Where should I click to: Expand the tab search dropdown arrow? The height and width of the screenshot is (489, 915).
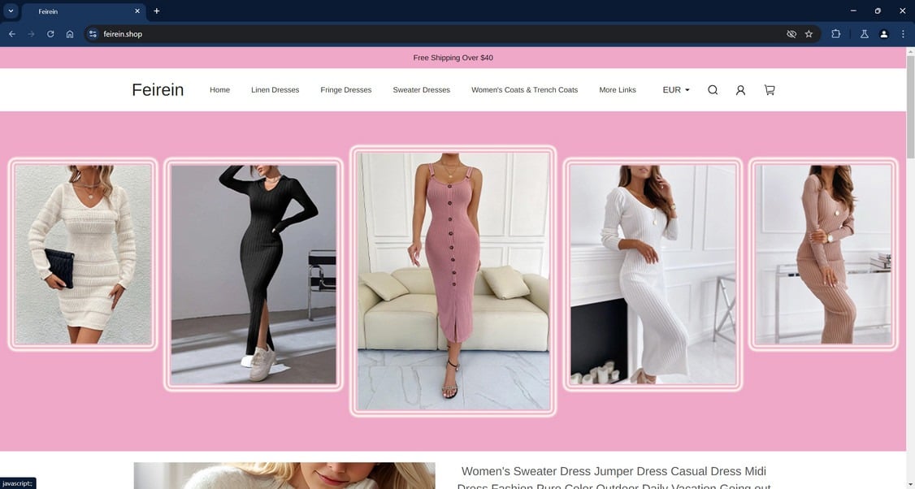coord(11,11)
